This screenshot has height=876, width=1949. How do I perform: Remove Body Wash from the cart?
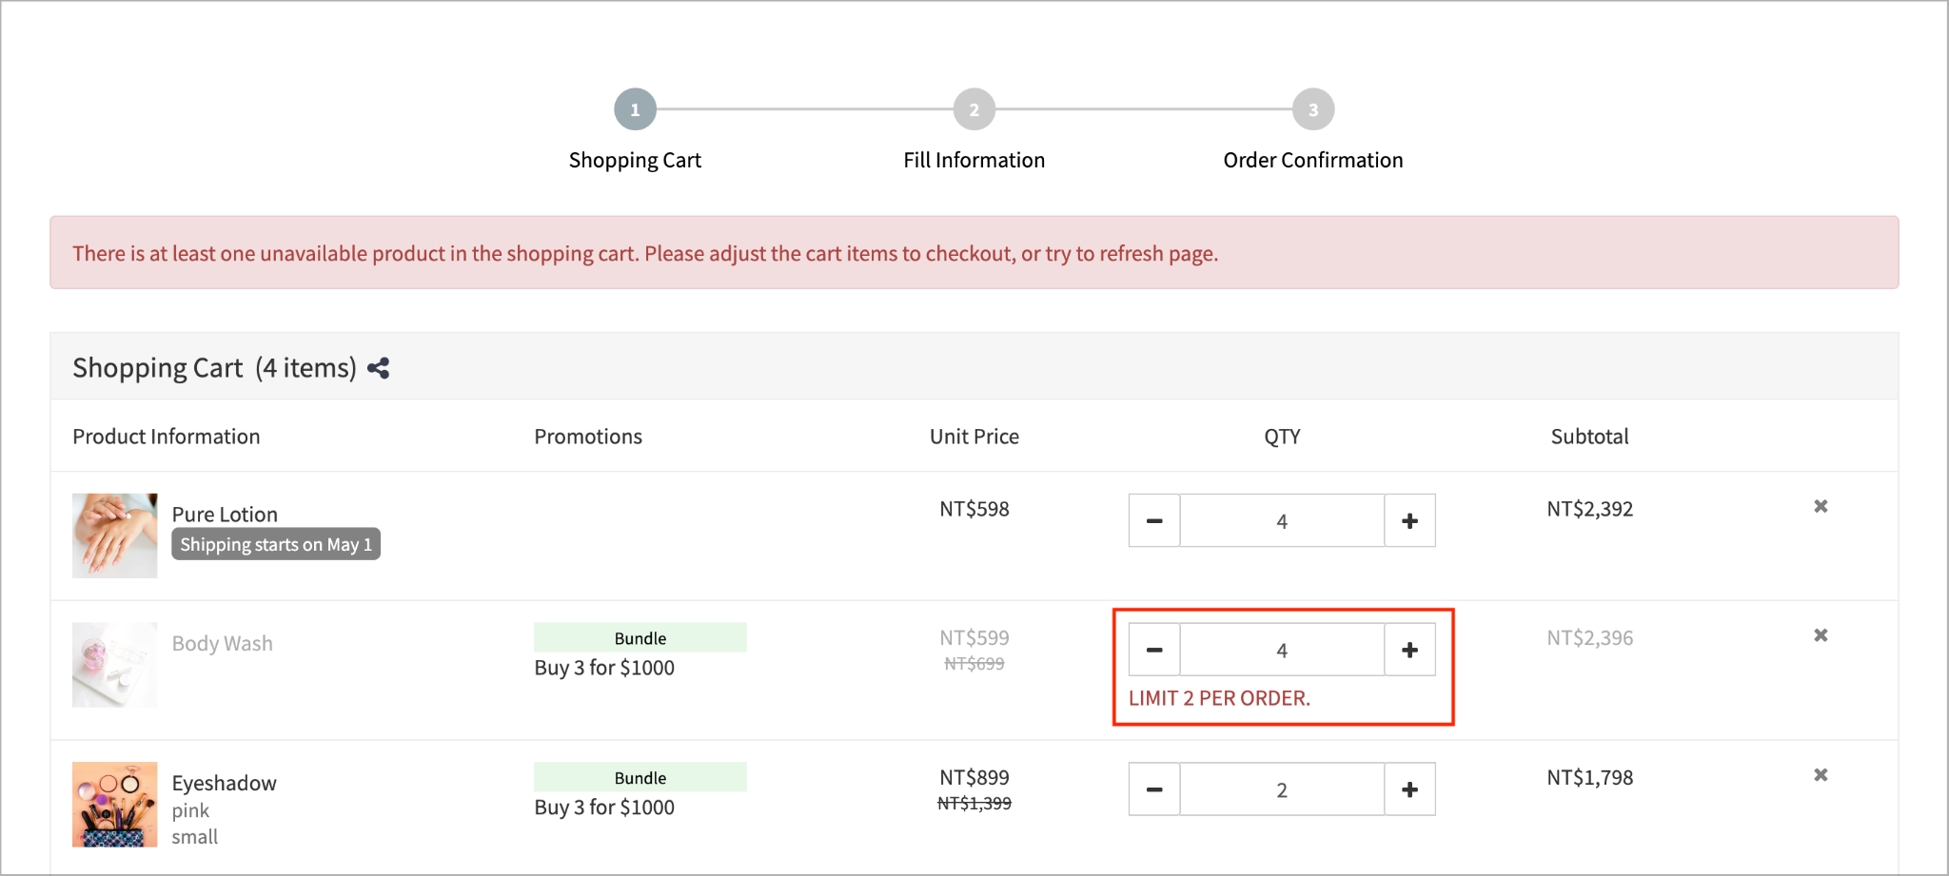point(1821,635)
